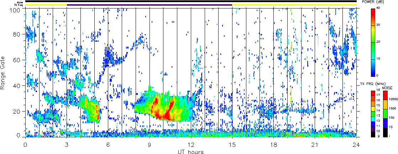Screen dimensions: 398x154
Task: Click the purple segment of the TX Freq bar
Action: click(149, 5)
